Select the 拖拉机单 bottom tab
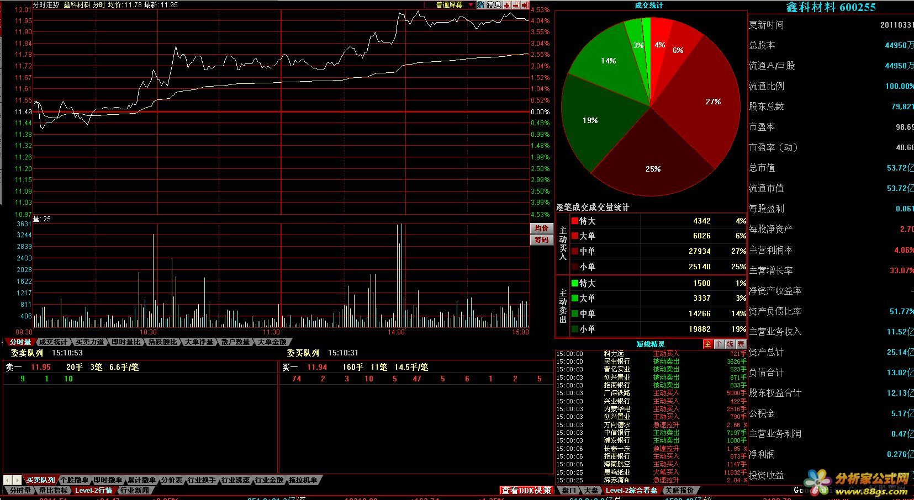 tap(303, 480)
